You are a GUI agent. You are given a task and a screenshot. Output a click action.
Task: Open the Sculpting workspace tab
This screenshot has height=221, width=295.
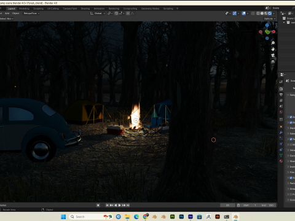click(38, 9)
